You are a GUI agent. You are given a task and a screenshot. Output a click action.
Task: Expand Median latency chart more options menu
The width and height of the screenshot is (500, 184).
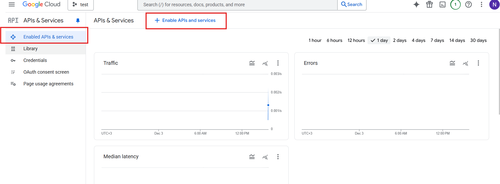coord(278,157)
